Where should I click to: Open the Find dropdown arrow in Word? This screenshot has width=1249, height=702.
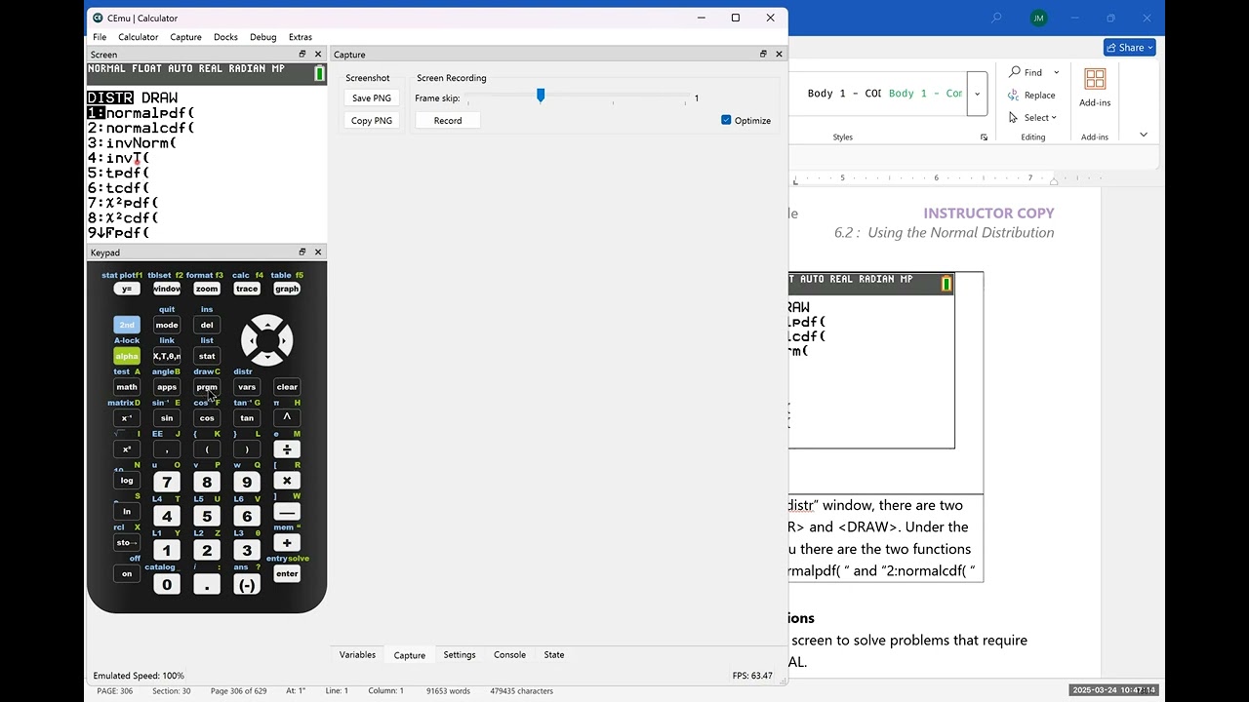1057,72
